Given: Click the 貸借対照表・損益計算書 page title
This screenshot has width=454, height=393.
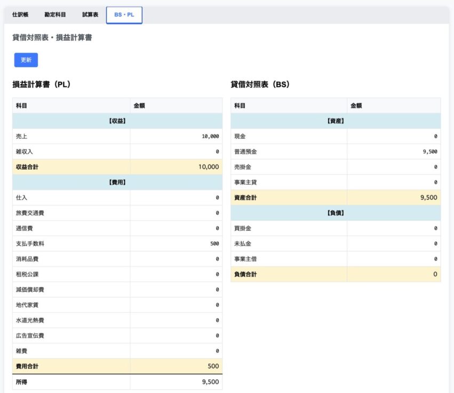Looking at the screenshot, I should click(x=52, y=38).
